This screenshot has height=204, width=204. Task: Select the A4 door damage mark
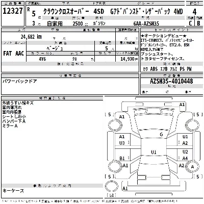185,158
